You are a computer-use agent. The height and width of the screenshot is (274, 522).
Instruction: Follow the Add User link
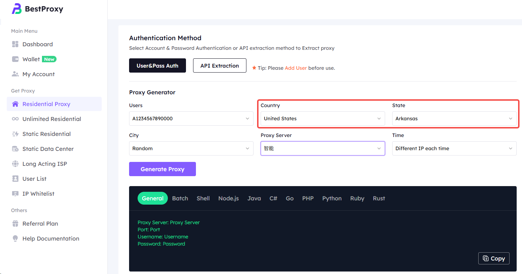pyautogui.click(x=295, y=68)
